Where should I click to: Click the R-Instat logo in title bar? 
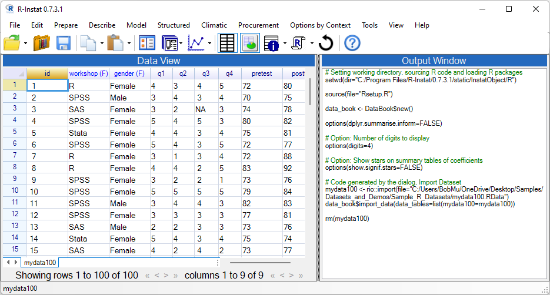tap(9, 9)
